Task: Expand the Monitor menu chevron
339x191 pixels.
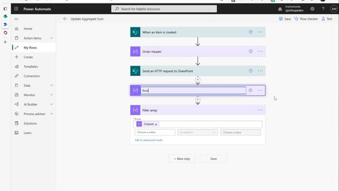Action: click(x=51, y=95)
